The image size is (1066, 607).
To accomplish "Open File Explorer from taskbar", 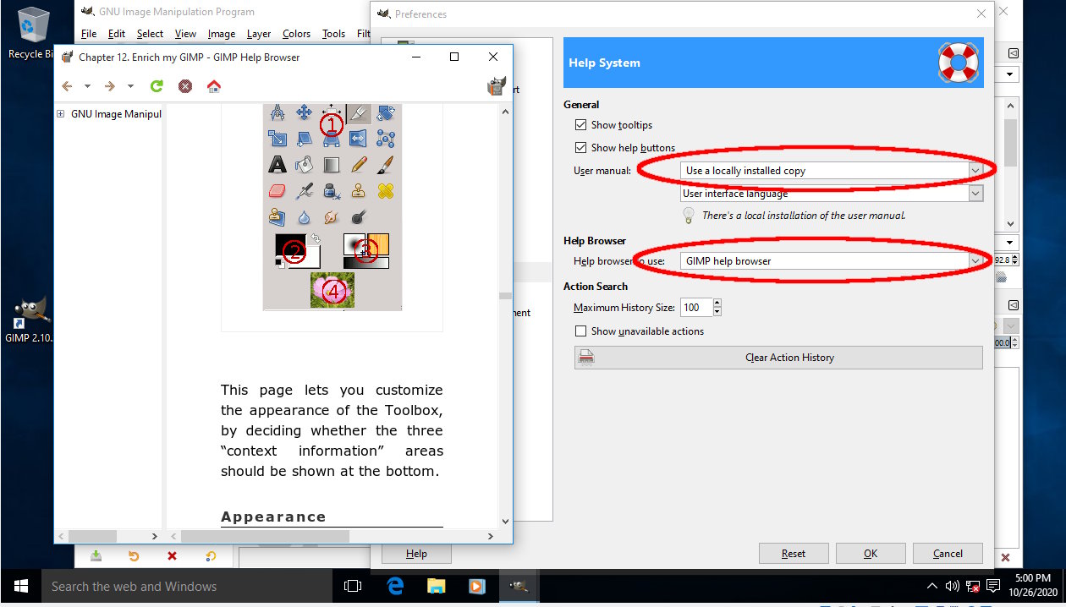I will 436,586.
